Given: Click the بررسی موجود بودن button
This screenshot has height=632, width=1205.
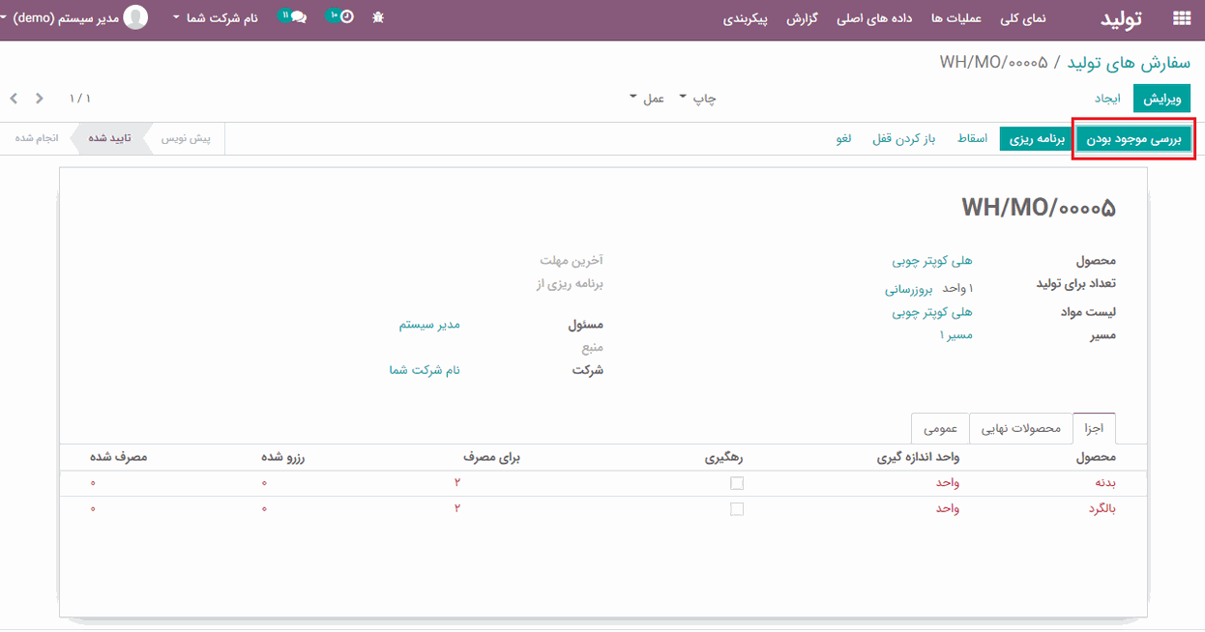Looking at the screenshot, I should [1133, 139].
